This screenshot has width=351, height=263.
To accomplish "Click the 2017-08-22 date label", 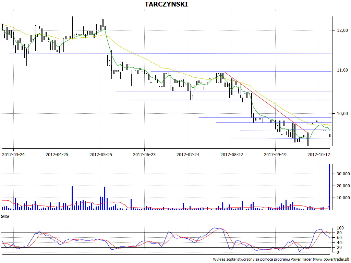I will (x=232, y=154).
